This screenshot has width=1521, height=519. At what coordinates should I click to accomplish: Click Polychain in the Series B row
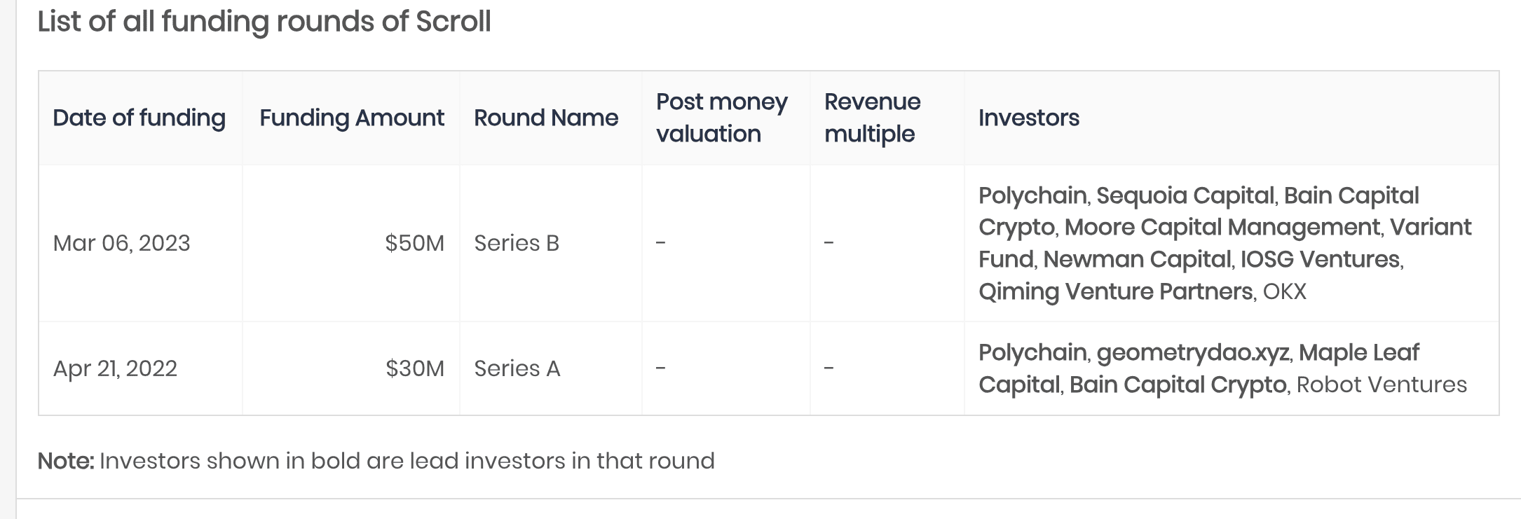(x=1032, y=195)
